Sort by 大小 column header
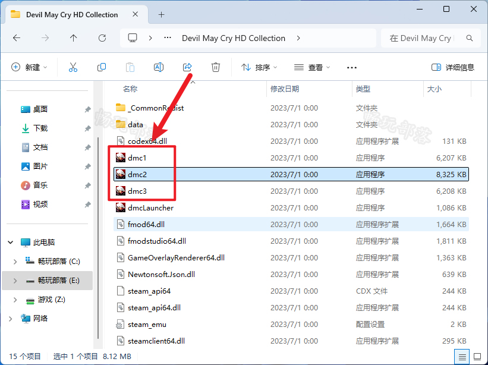This screenshot has width=488, height=365. [x=434, y=89]
